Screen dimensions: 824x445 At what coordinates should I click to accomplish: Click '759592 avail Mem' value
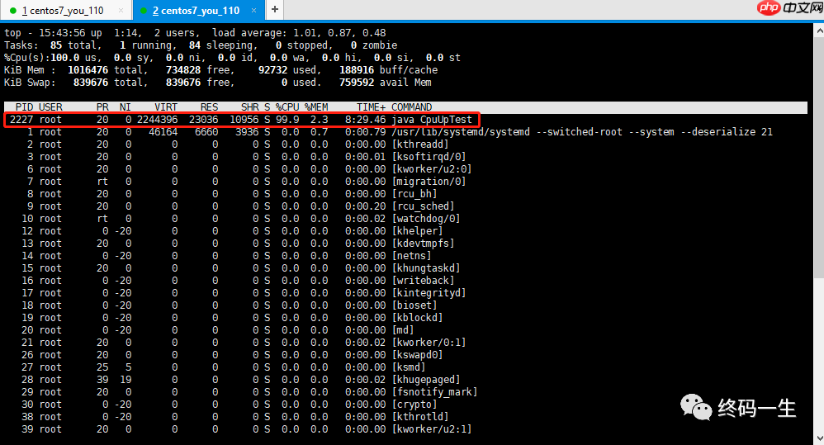(386, 83)
